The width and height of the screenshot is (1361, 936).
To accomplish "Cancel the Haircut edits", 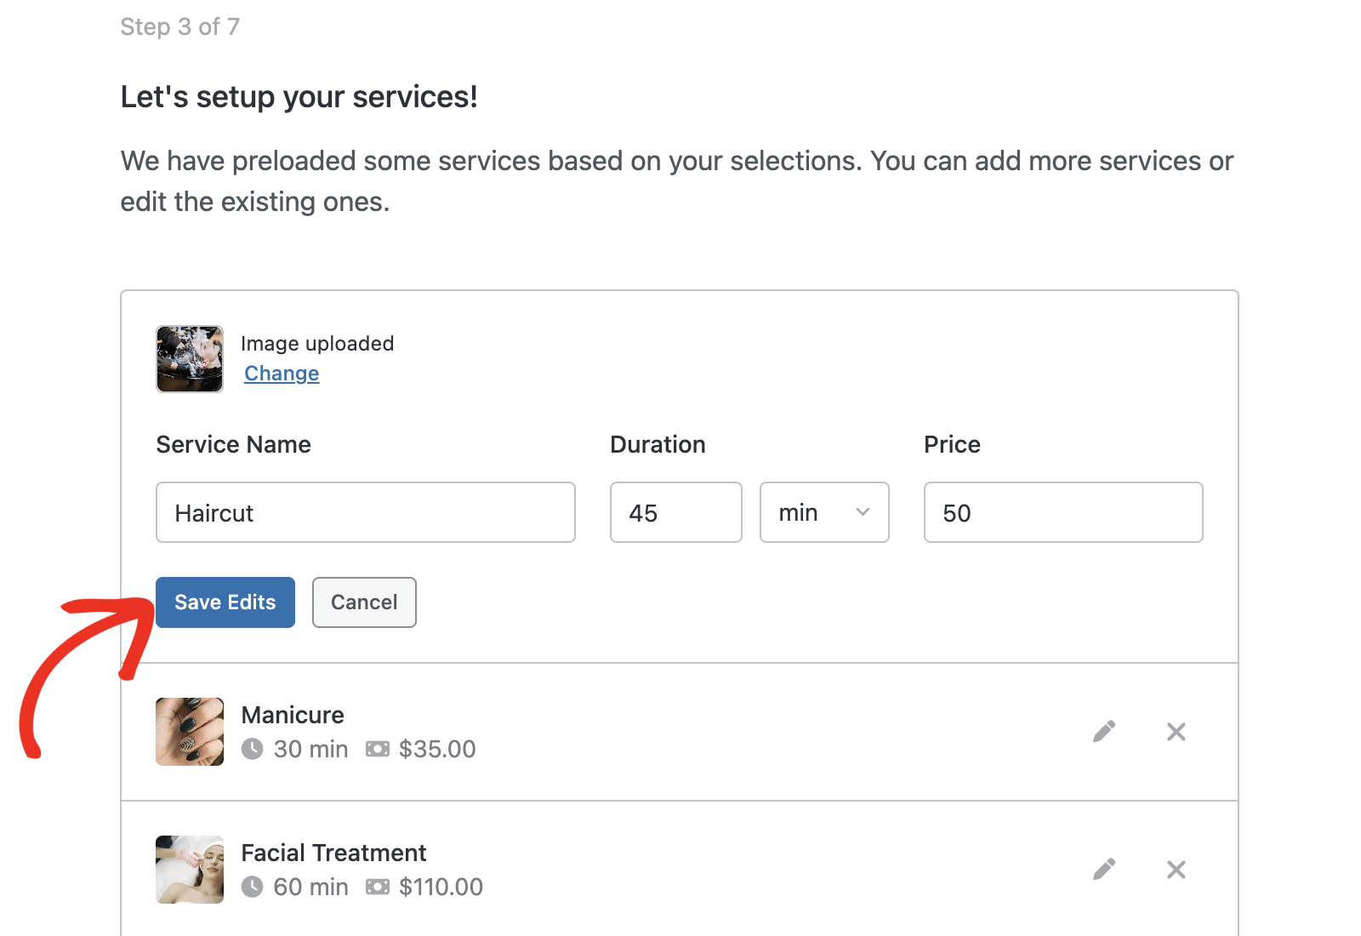I will coord(364,602).
